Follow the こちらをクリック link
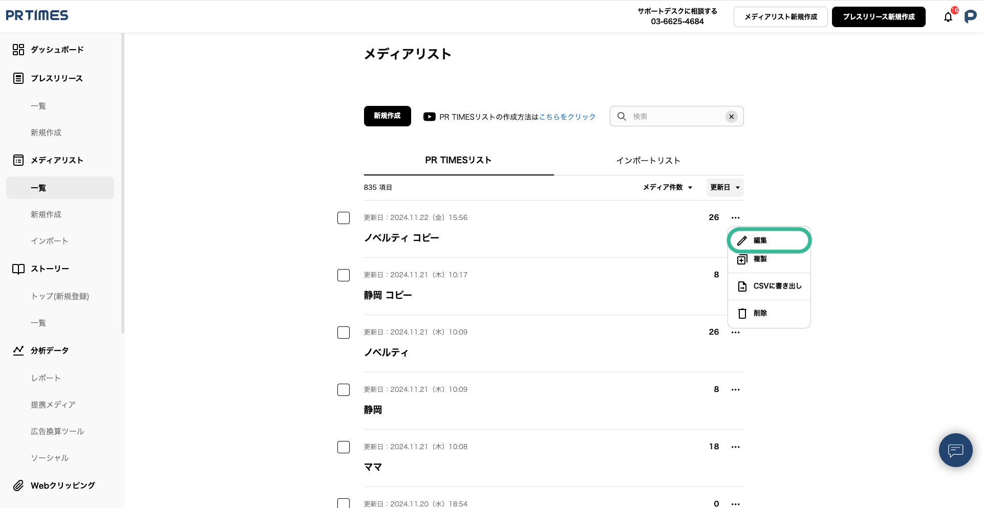Viewport: 983px width, 508px height. [x=567, y=117]
